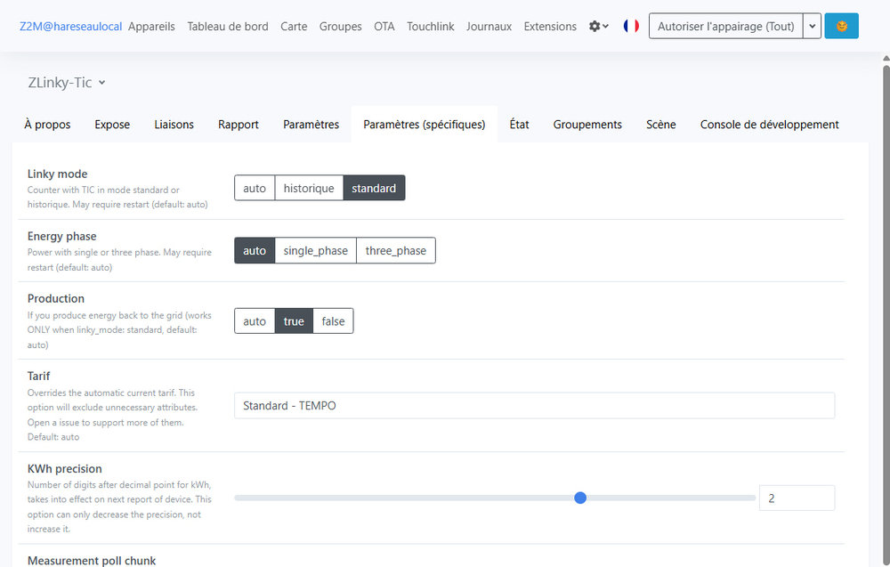Set Production to false

coord(333,321)
